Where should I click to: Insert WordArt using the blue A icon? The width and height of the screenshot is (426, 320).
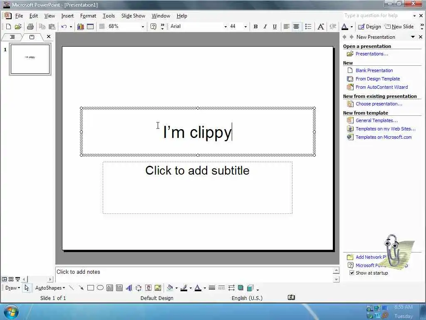[x=129, y=288]
